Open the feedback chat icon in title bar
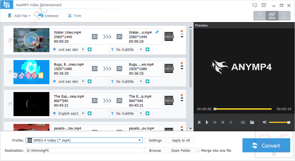This screenshot has height=161, width=295. 255,5
